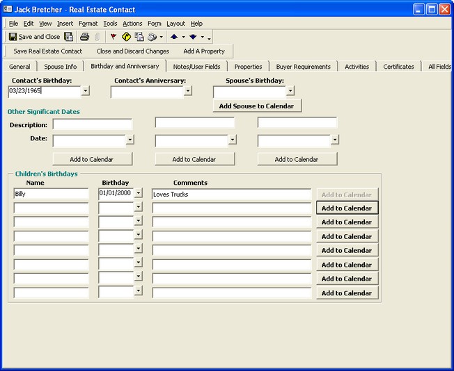Click the AutoDialer phone icon
Screen dimensions: 454x371
point(152,37)
